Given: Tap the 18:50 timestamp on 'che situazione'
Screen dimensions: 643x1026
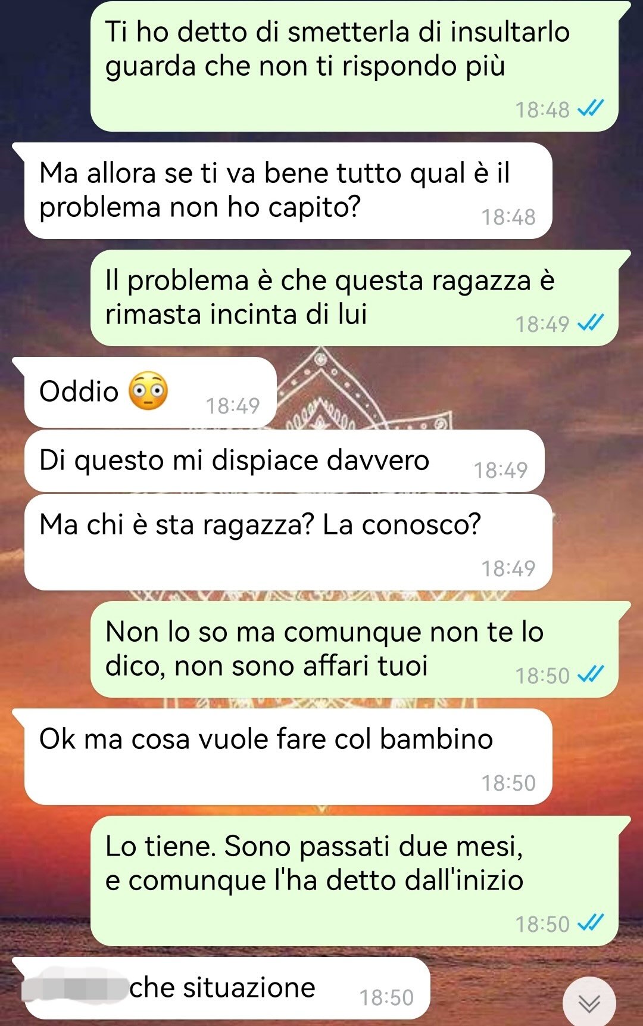Looking at the screenshot, I should (386, 997).
